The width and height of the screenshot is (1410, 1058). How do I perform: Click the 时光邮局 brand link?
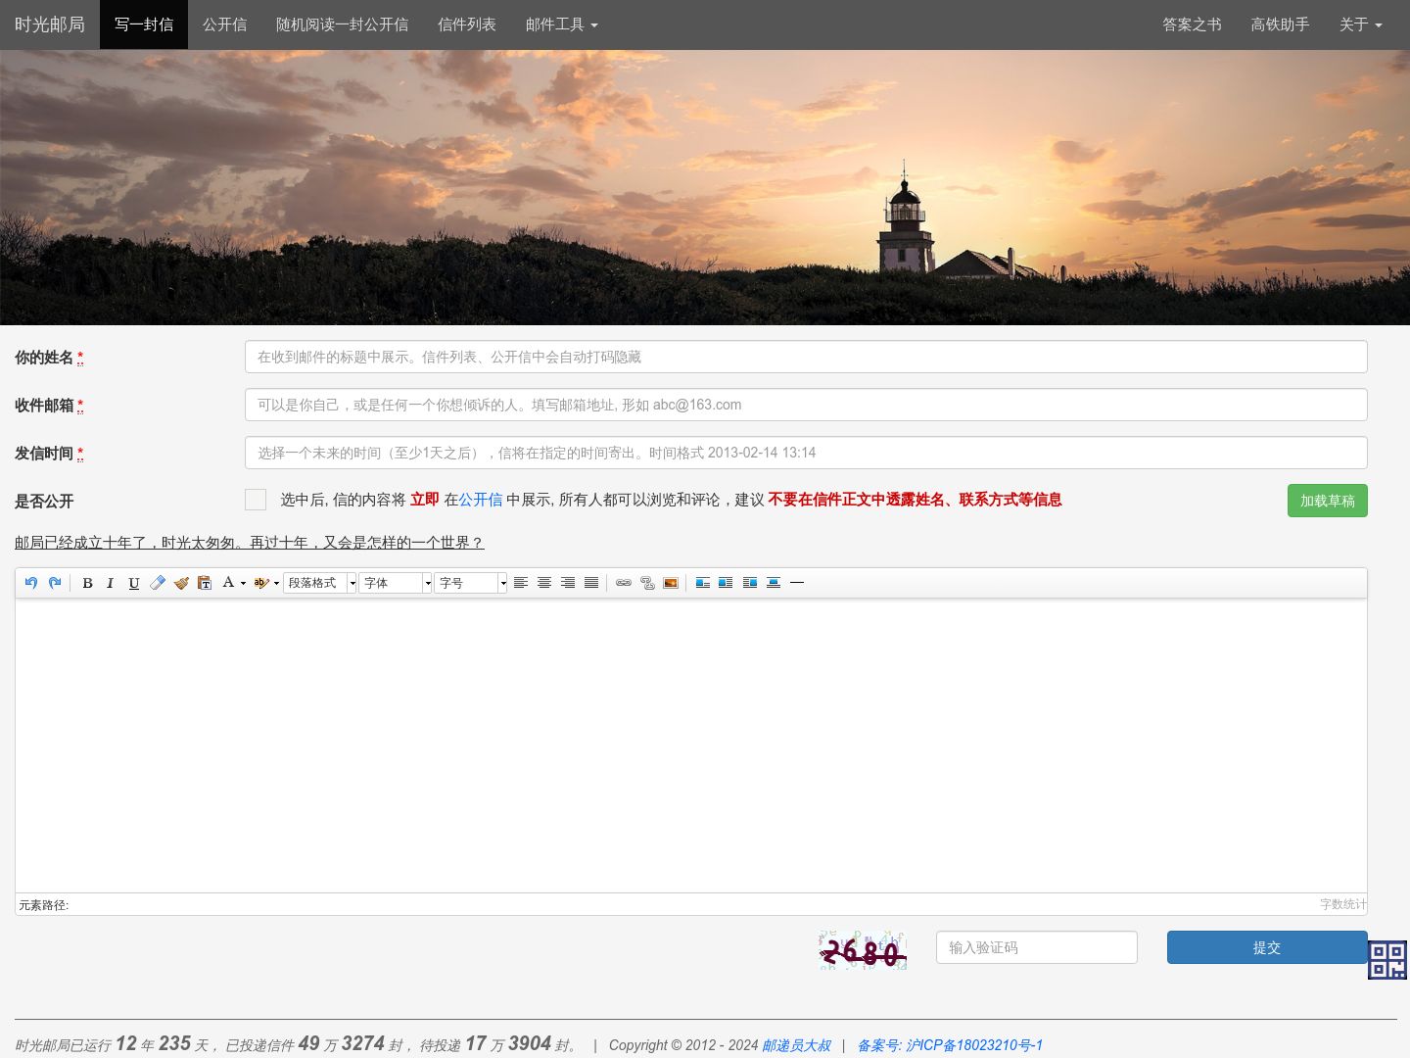[50, 24]
